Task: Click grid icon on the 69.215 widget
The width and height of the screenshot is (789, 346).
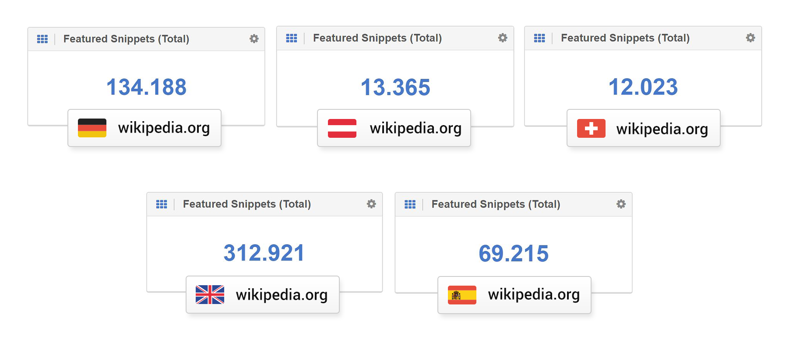Action: [x=410, y=204]
